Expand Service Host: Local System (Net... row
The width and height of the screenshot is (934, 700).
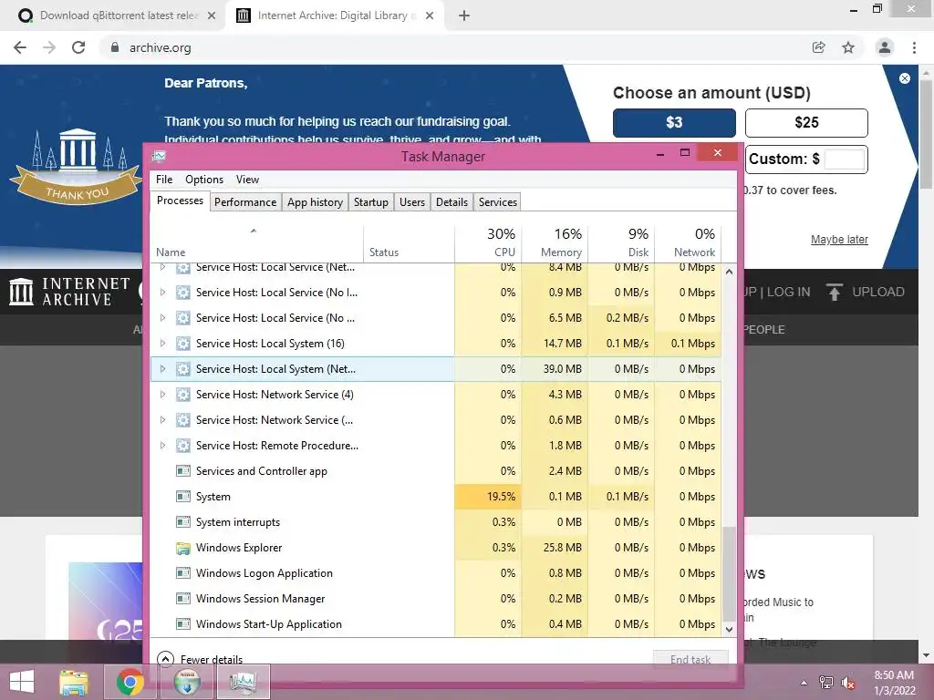click(162, 369)
